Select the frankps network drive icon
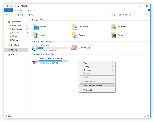Screen dimensions: 154x122 tap(35, 62)
